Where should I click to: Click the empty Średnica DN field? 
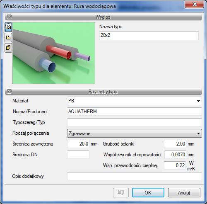coord(78,155)
